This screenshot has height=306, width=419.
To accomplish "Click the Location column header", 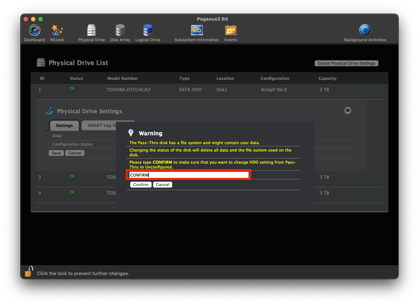I will (225, 78).
